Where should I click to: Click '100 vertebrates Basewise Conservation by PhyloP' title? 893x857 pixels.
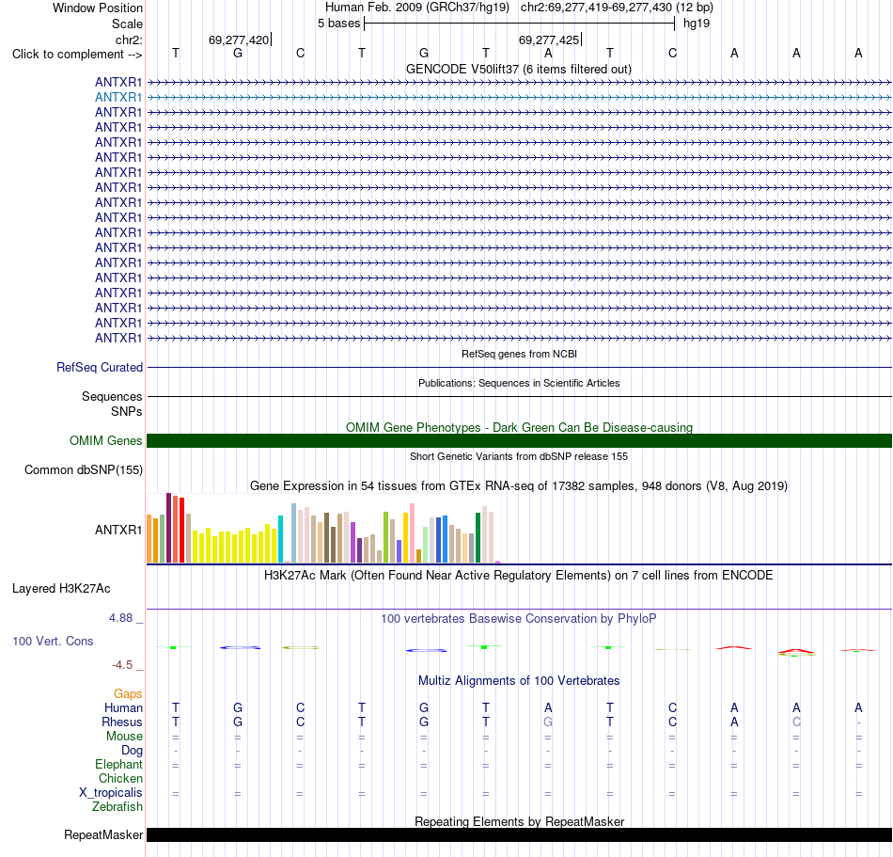518,619
